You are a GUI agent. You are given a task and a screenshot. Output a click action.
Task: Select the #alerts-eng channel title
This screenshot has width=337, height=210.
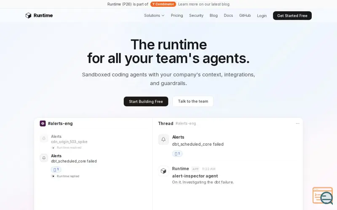[x=60, y=123]
